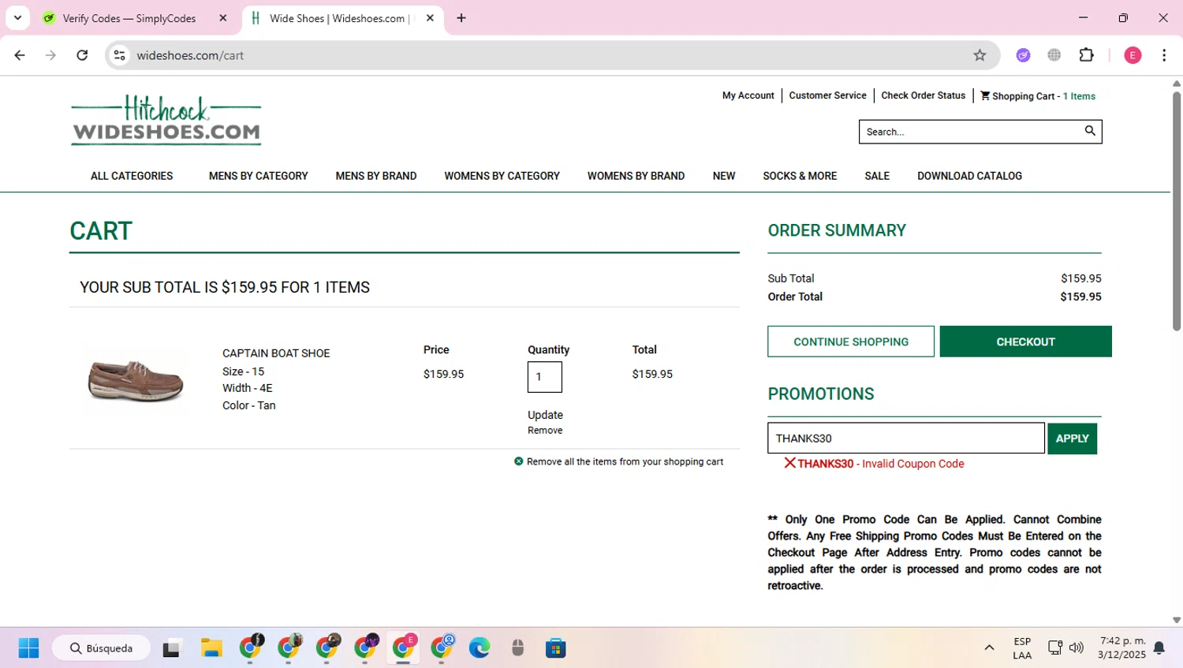1183x668 pixels.
Task: Open the ALL CATEGORIES menu
Action: point(132,176)
